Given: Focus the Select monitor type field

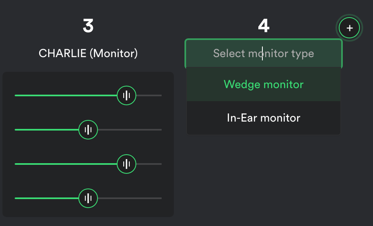Looking at the screenshot, I should [x=264, y=53].
